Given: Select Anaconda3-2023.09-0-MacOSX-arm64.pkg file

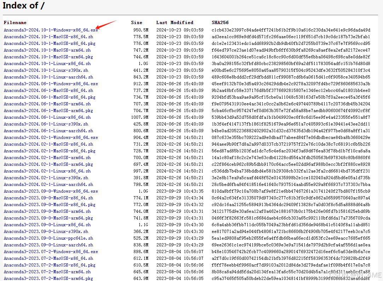Looking at the screenshot, I should click(x=48, y=218).
